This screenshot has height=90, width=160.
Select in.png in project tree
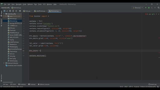[x=11, y=40]
